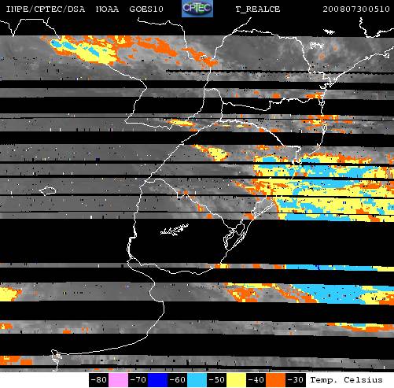Select the dark blue -70 color swatch

point(157,380)
